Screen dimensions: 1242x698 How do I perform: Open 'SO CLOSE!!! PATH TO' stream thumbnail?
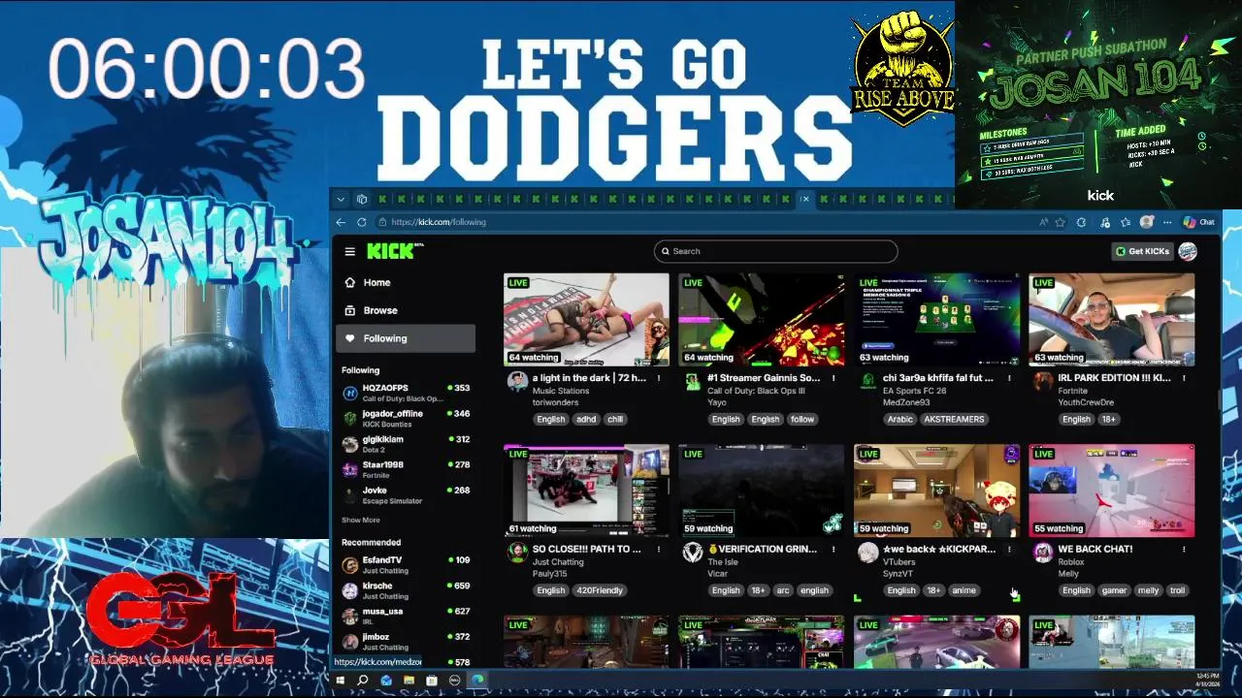pos(586,491)
